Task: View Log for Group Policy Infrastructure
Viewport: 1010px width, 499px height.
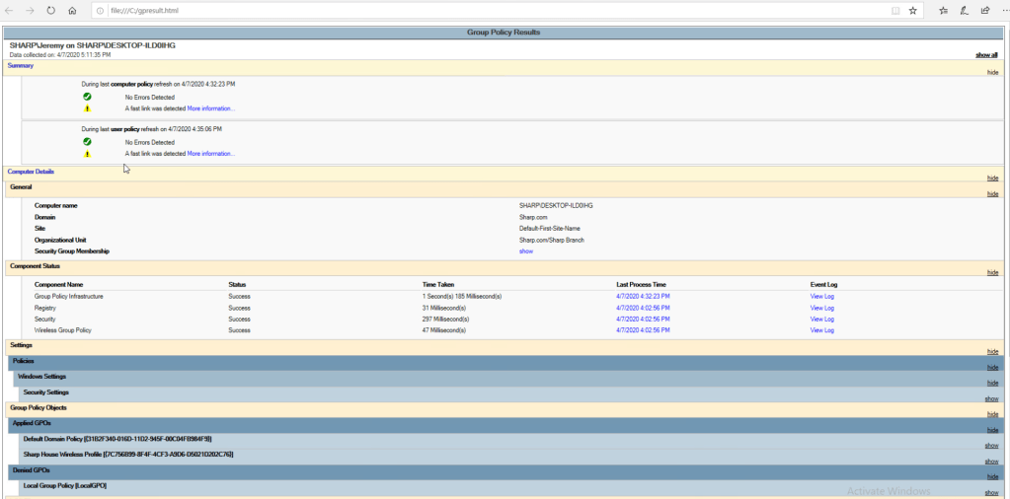Action: point(821,296)
